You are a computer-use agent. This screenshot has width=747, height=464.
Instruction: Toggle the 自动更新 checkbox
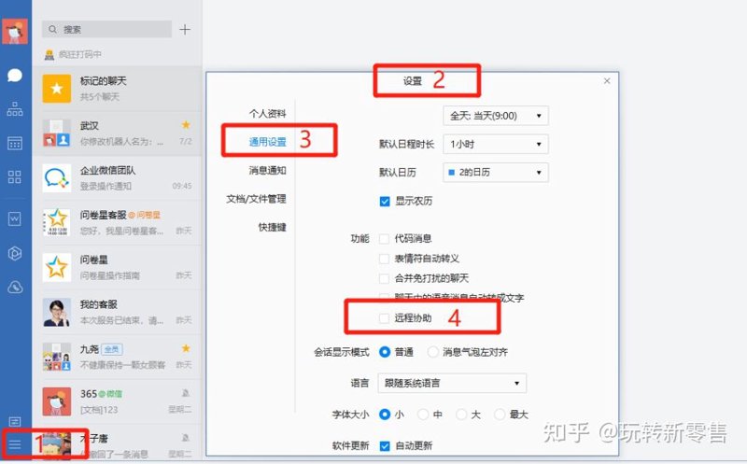[385, 446]
